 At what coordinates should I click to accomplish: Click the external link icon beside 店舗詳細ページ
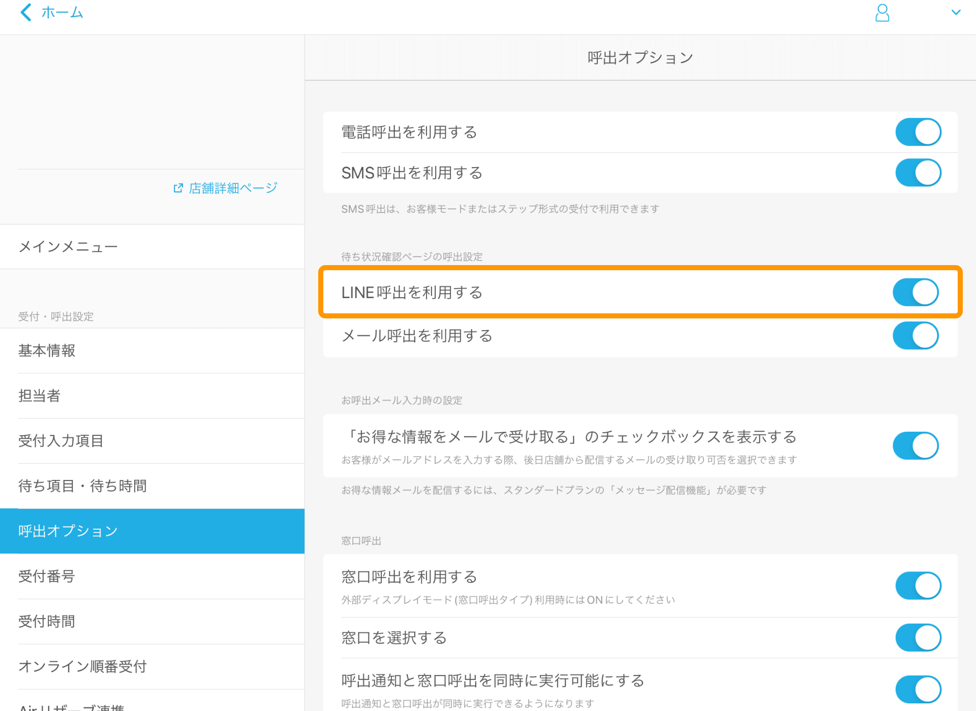(178, 188)
